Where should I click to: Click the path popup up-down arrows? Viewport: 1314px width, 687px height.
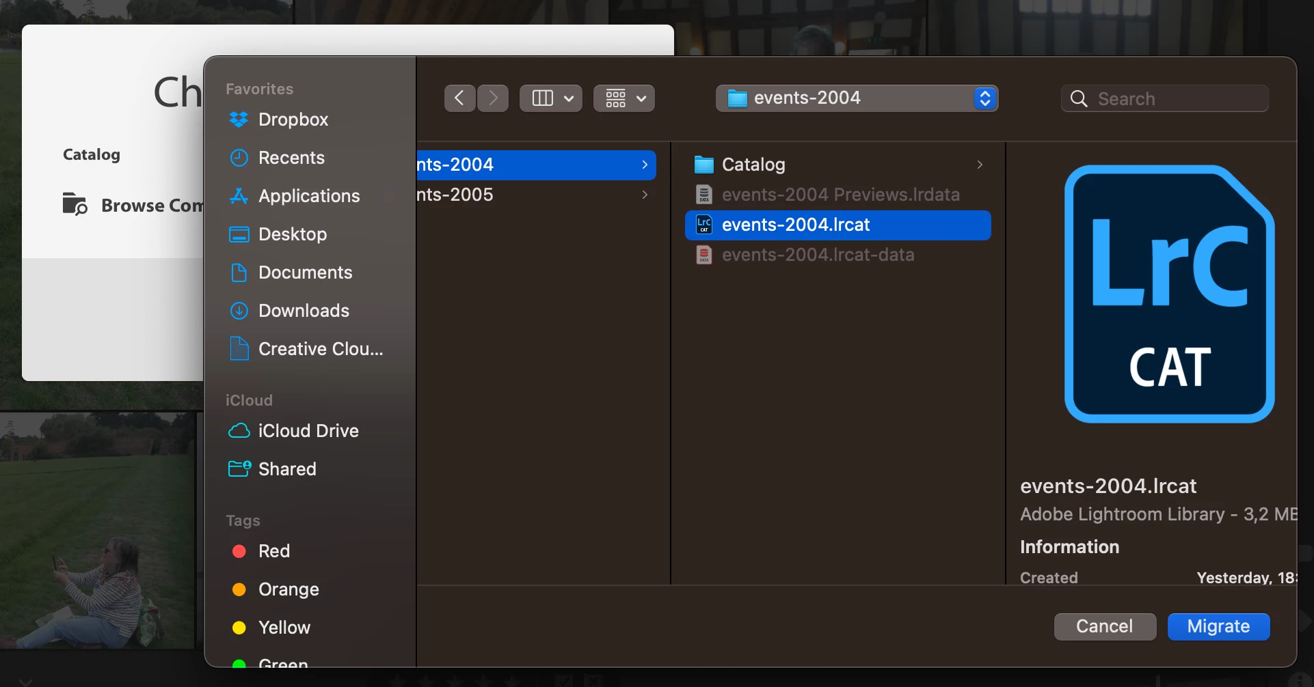click(984, 98)
